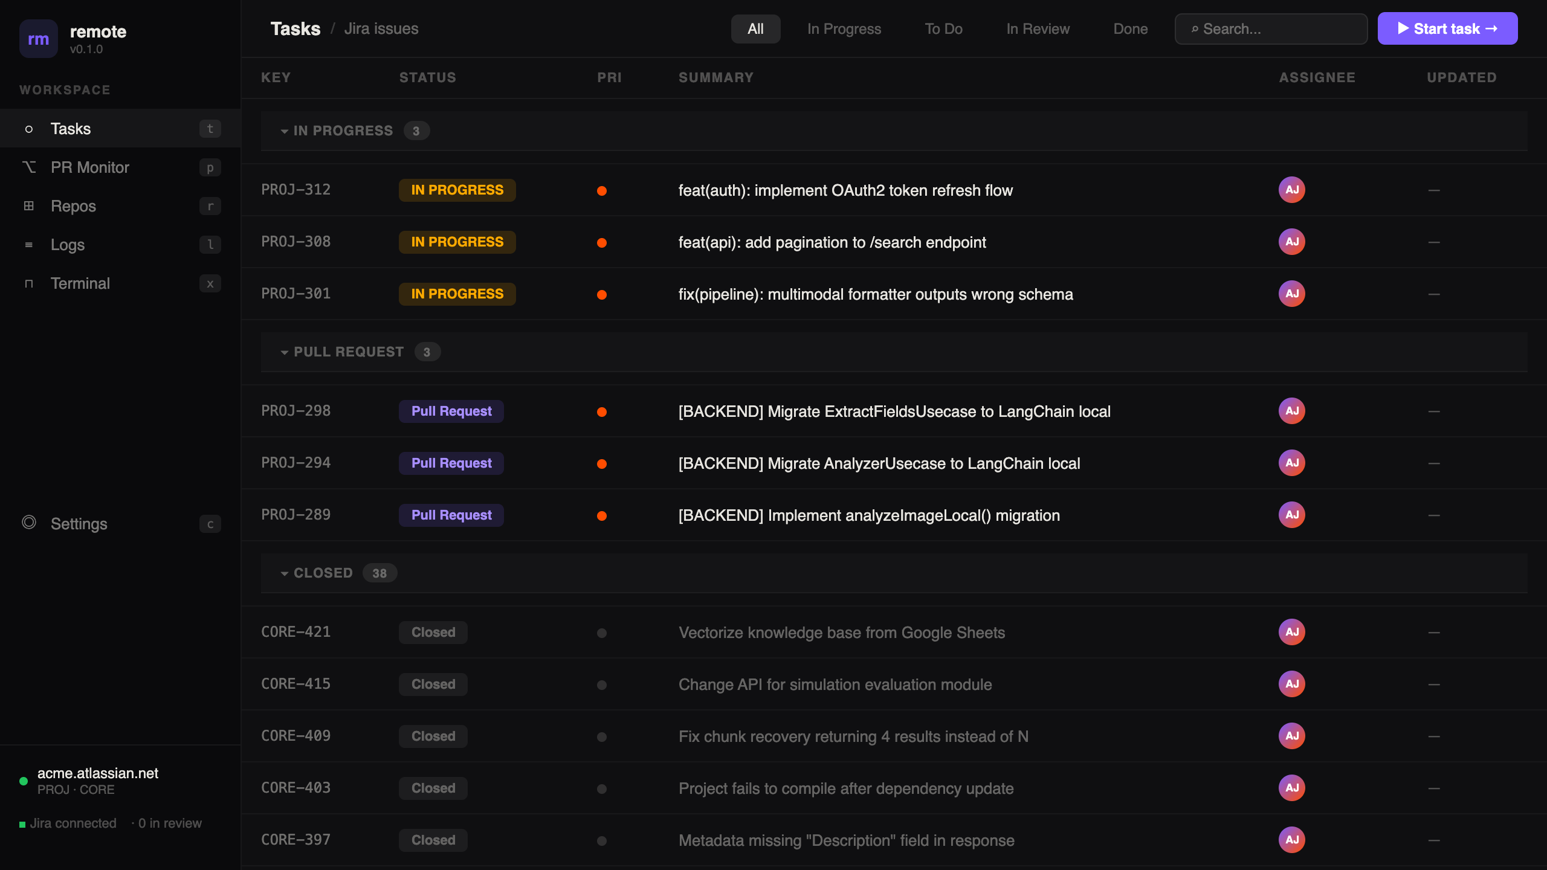
Task: Click the priority dot on PROJ-298
Action: point(602,411)
